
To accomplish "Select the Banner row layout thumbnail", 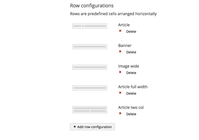I will pos(90,47).
